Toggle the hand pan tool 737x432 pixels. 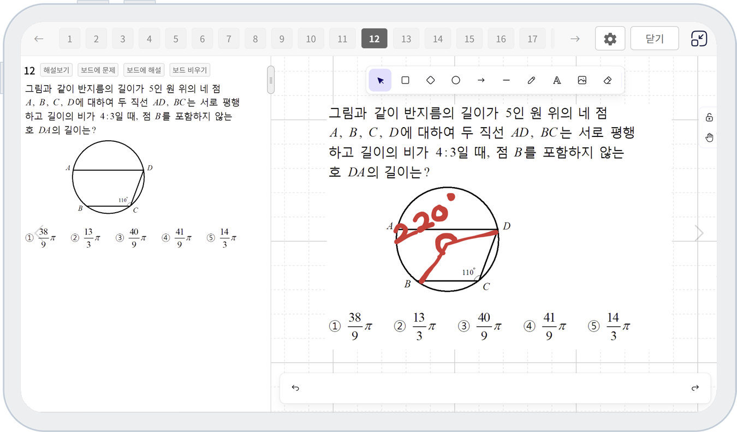pos(709,137)
